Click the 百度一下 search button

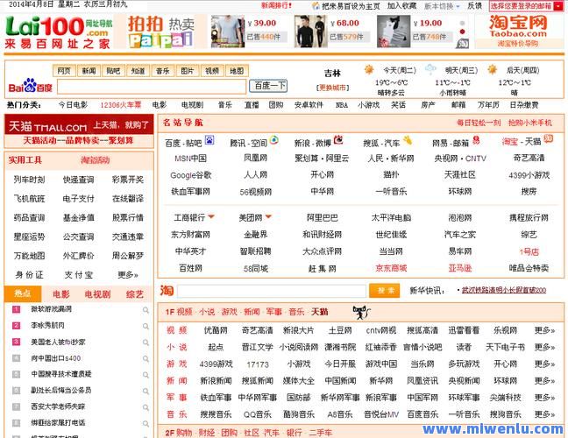click(x=268, y=86)
